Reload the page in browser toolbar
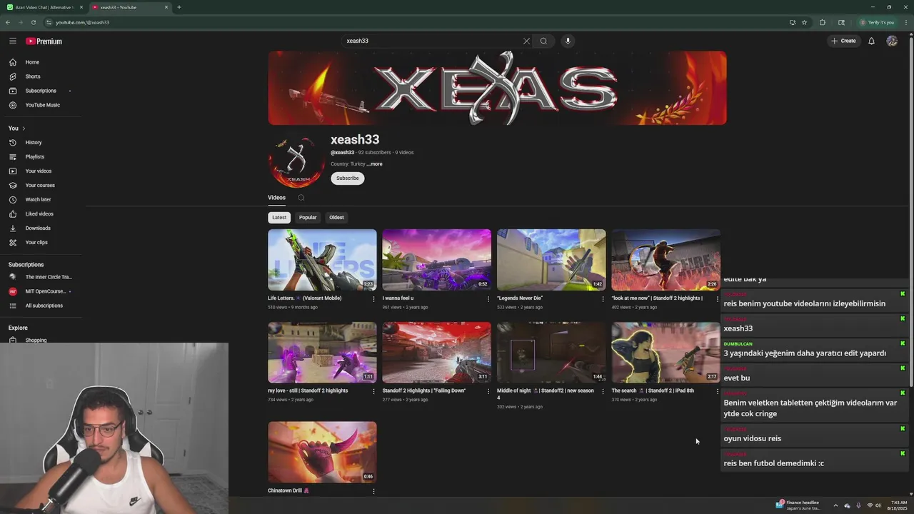 [x=33, y=22]
